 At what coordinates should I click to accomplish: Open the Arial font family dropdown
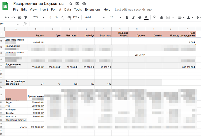click(95, 17)
